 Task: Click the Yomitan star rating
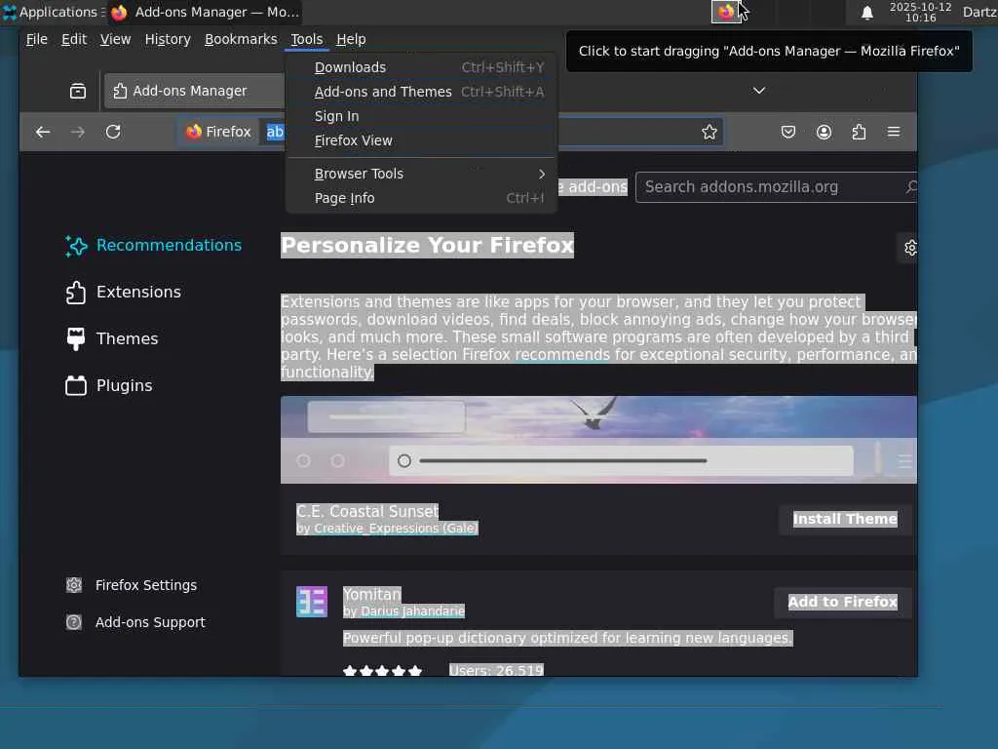pos(382,670)
